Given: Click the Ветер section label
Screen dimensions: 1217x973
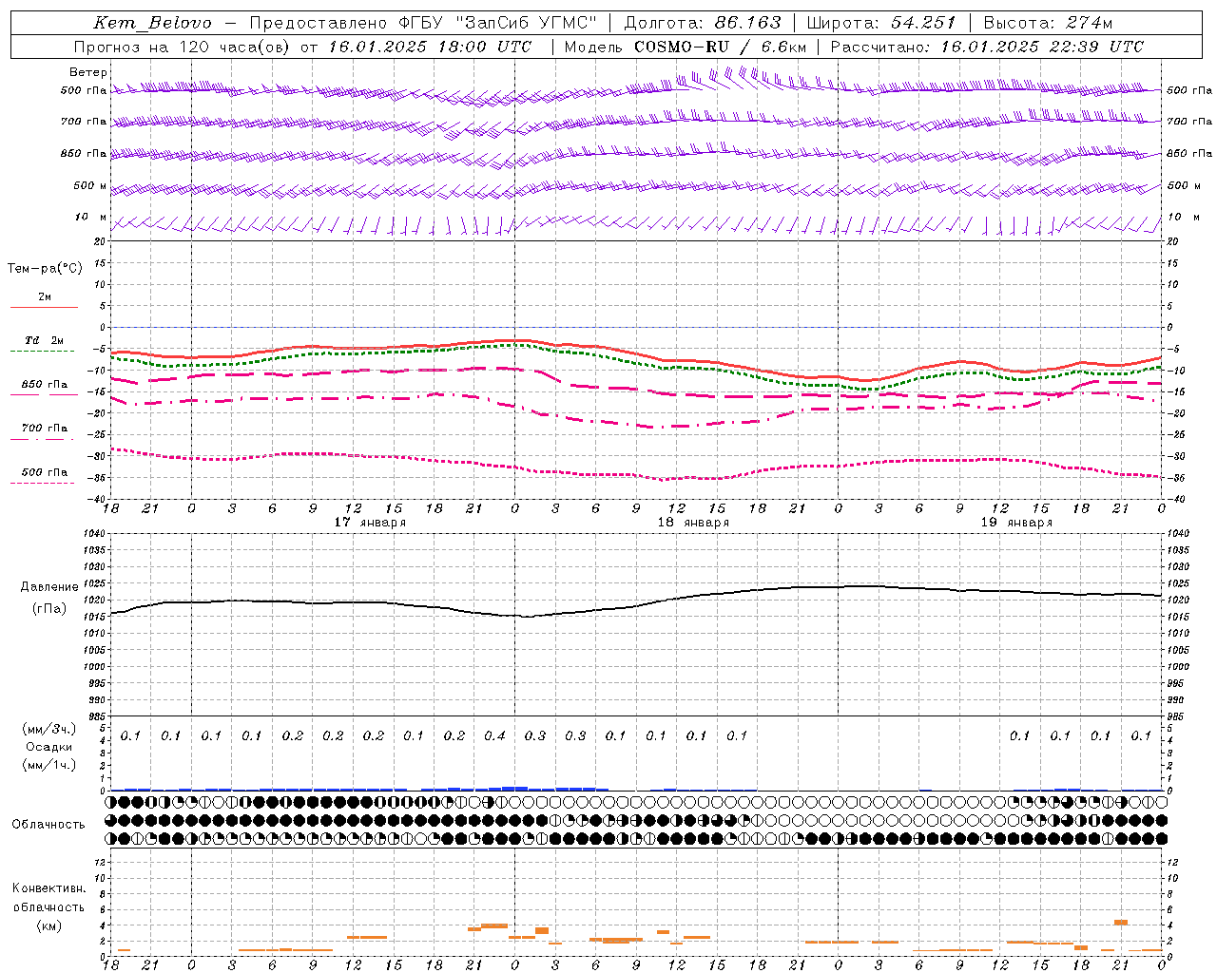Looking at the screenshot, I should pyautogui.click(x=88, y=72).
